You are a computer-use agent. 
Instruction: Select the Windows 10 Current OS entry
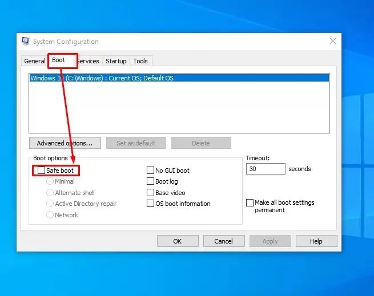coord(179,78)
